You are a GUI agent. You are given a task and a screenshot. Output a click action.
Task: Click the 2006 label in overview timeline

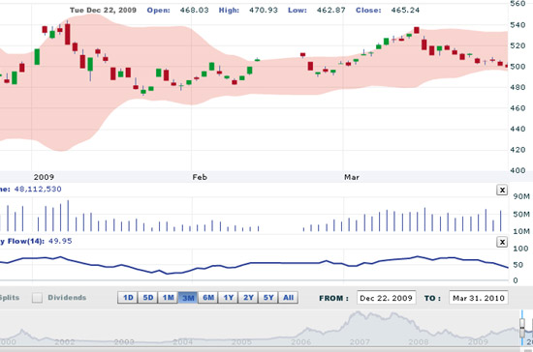300,341
